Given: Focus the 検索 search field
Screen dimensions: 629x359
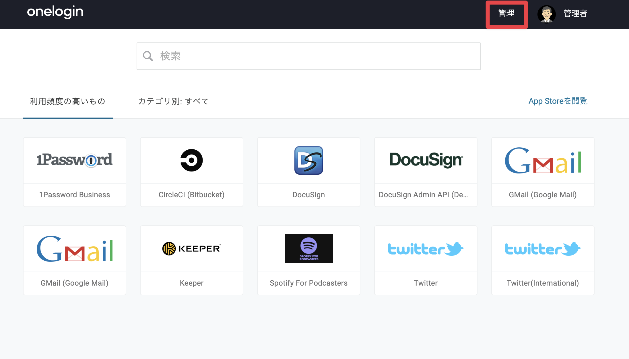Looking at the screenshot, I should coord(309,56).
